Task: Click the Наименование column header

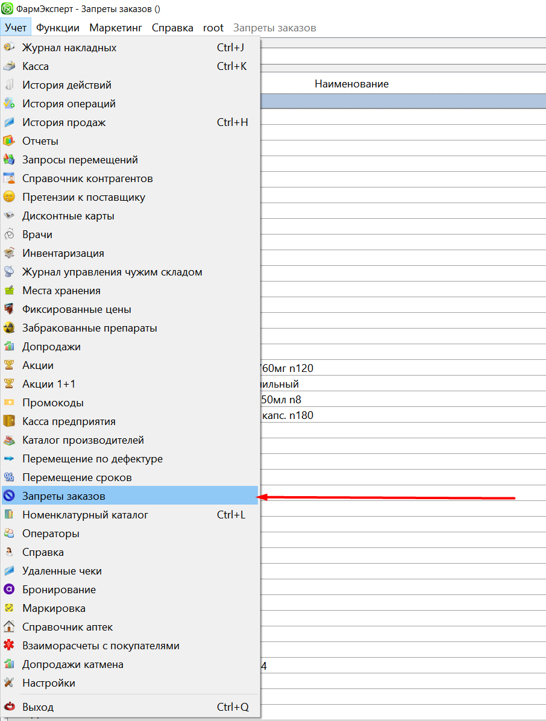Action: point(351,84)
